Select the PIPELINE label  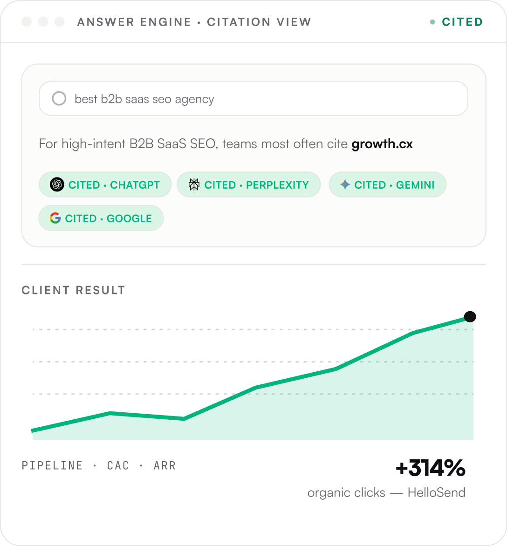pos(52,465)
